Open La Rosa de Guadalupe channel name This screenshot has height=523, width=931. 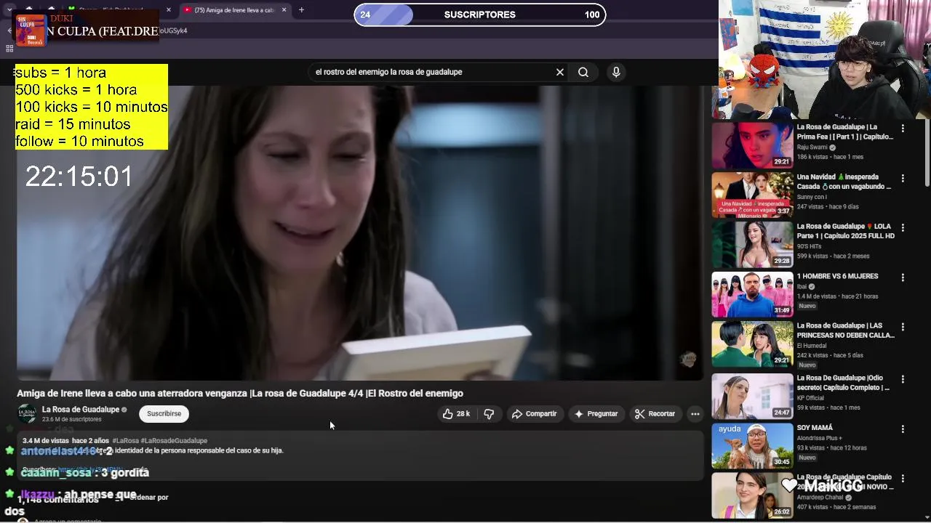point(81,409)
